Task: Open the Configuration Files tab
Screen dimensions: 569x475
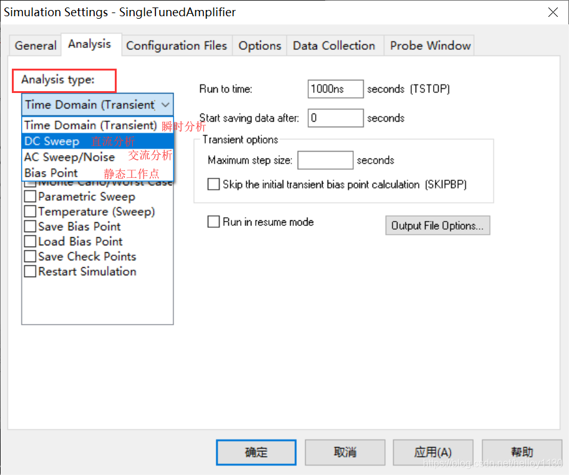Action: pos(177,46)
